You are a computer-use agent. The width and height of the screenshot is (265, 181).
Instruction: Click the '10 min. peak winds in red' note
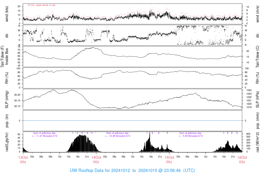click(41, 5)
